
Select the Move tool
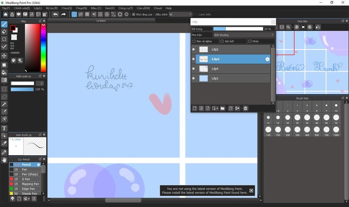tap(4, 55)
